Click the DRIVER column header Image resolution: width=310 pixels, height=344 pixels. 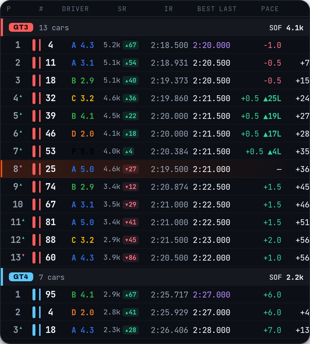point(75,9)
